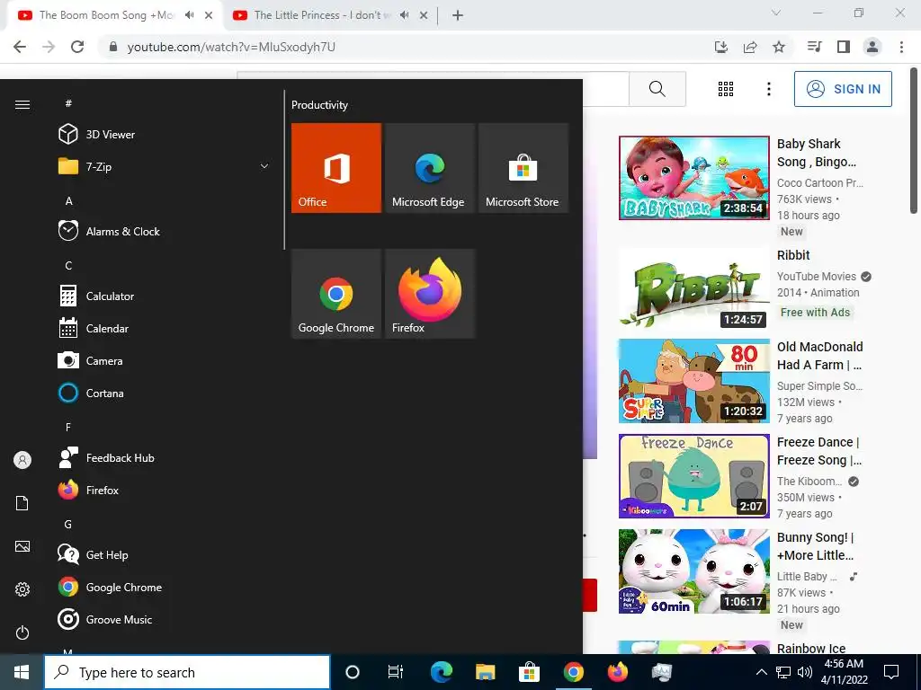Launch the Google Chrome tile
The width and height of the screenshot is (921, 690).
[x=336, y=294]
